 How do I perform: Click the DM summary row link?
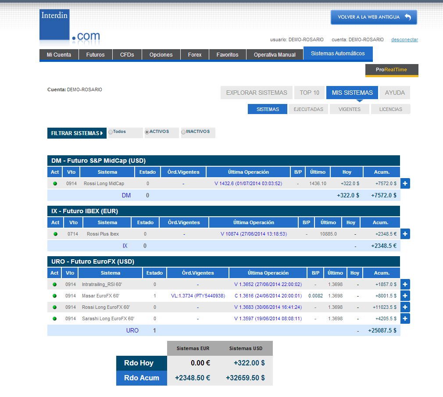[x=126, y=195]
